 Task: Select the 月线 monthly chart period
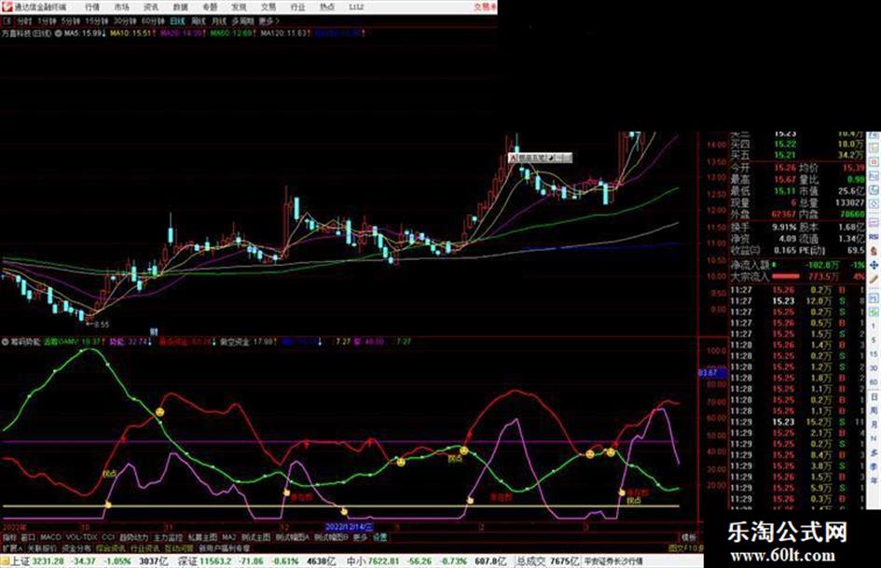[x=218, y=21]
